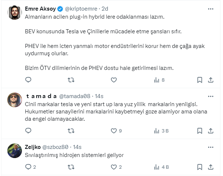Viewport: 223px width, 176px height.
Task: Open the @tamada08 handle link
Action: (75, 96)
